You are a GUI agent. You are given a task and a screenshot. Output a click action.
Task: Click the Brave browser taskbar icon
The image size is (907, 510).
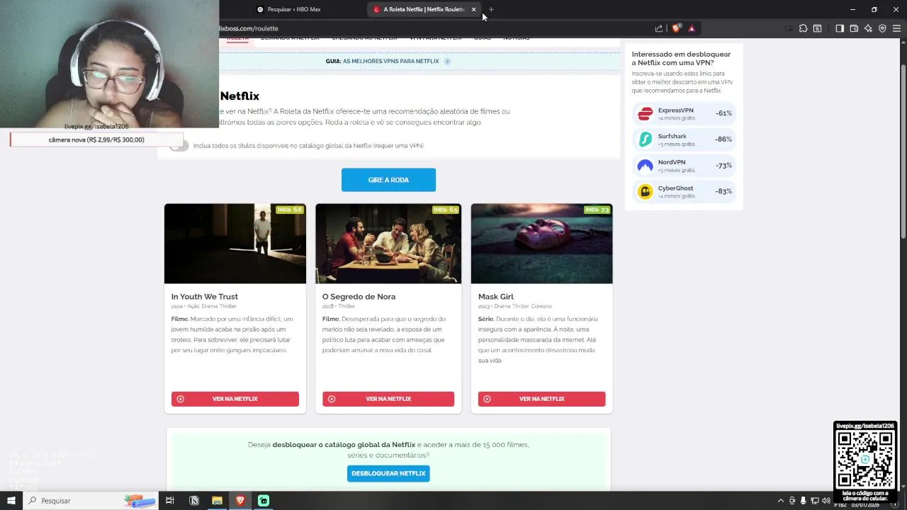[240, 501]
